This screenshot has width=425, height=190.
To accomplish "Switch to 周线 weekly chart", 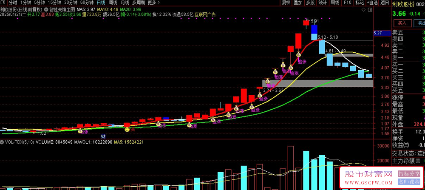I will point(113,3).
